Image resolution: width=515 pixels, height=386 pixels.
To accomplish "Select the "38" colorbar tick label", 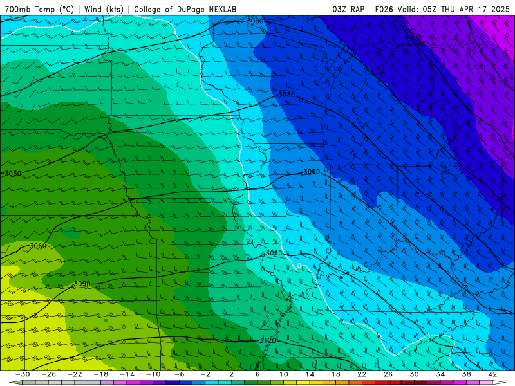I will tap(466, 374).
